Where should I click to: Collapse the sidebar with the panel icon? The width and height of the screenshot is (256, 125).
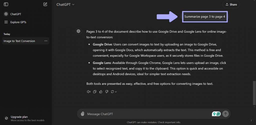tap(6, 4)
